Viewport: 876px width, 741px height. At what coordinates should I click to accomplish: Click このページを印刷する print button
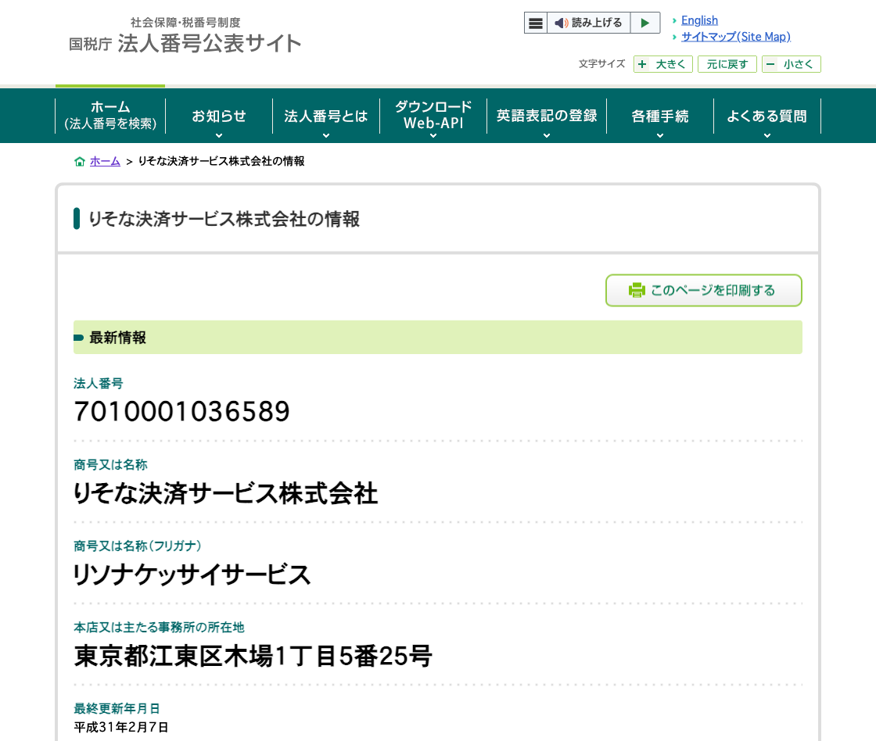(704, 290)
